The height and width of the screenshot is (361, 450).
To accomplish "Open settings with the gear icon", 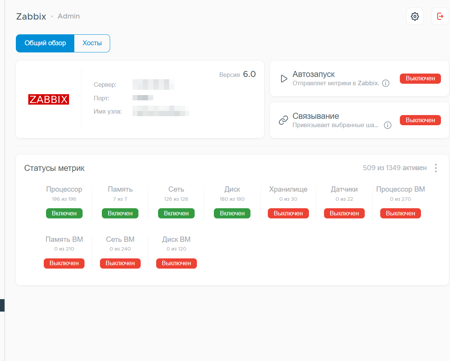I will pyautogui.click(x=415, y=16).
